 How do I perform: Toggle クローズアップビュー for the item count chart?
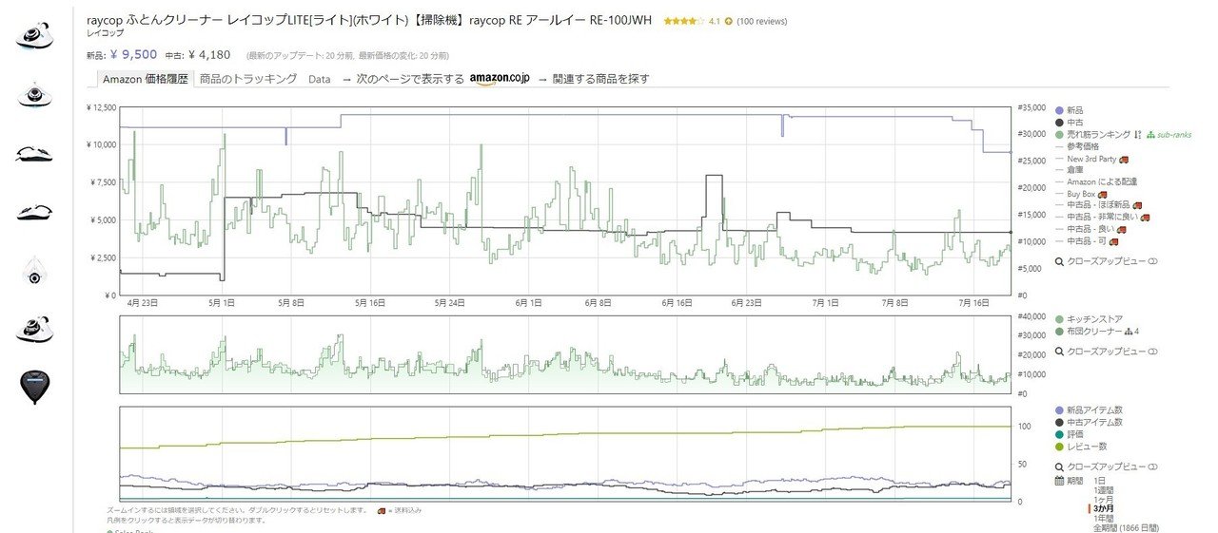(x=1106, y=467)
